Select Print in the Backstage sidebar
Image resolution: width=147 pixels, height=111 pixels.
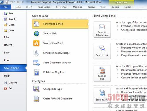[x=7, y=60]
